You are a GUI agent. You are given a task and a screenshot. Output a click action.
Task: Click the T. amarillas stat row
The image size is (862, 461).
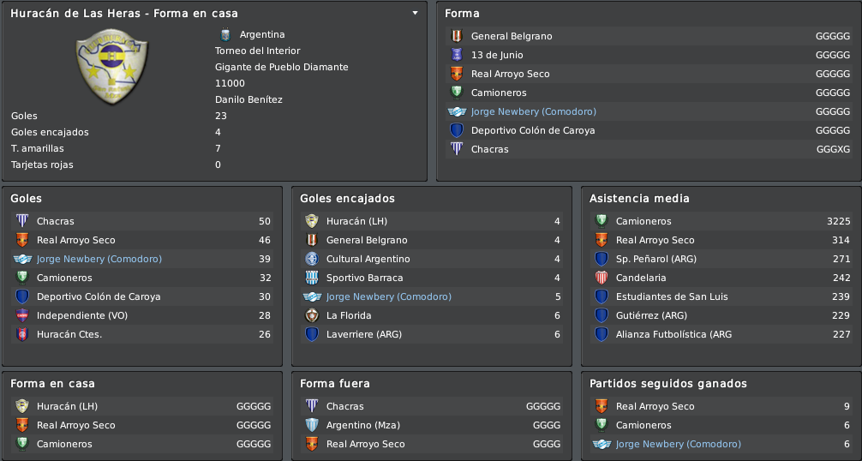(x=214, y=148)
